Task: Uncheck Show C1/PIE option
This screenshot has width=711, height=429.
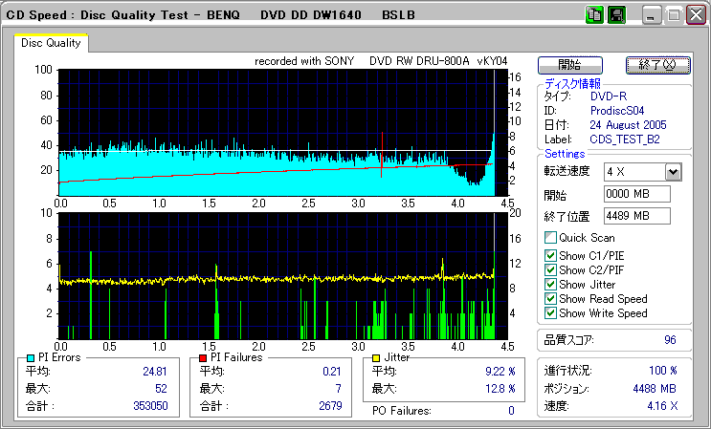Action: pos(549,255)
